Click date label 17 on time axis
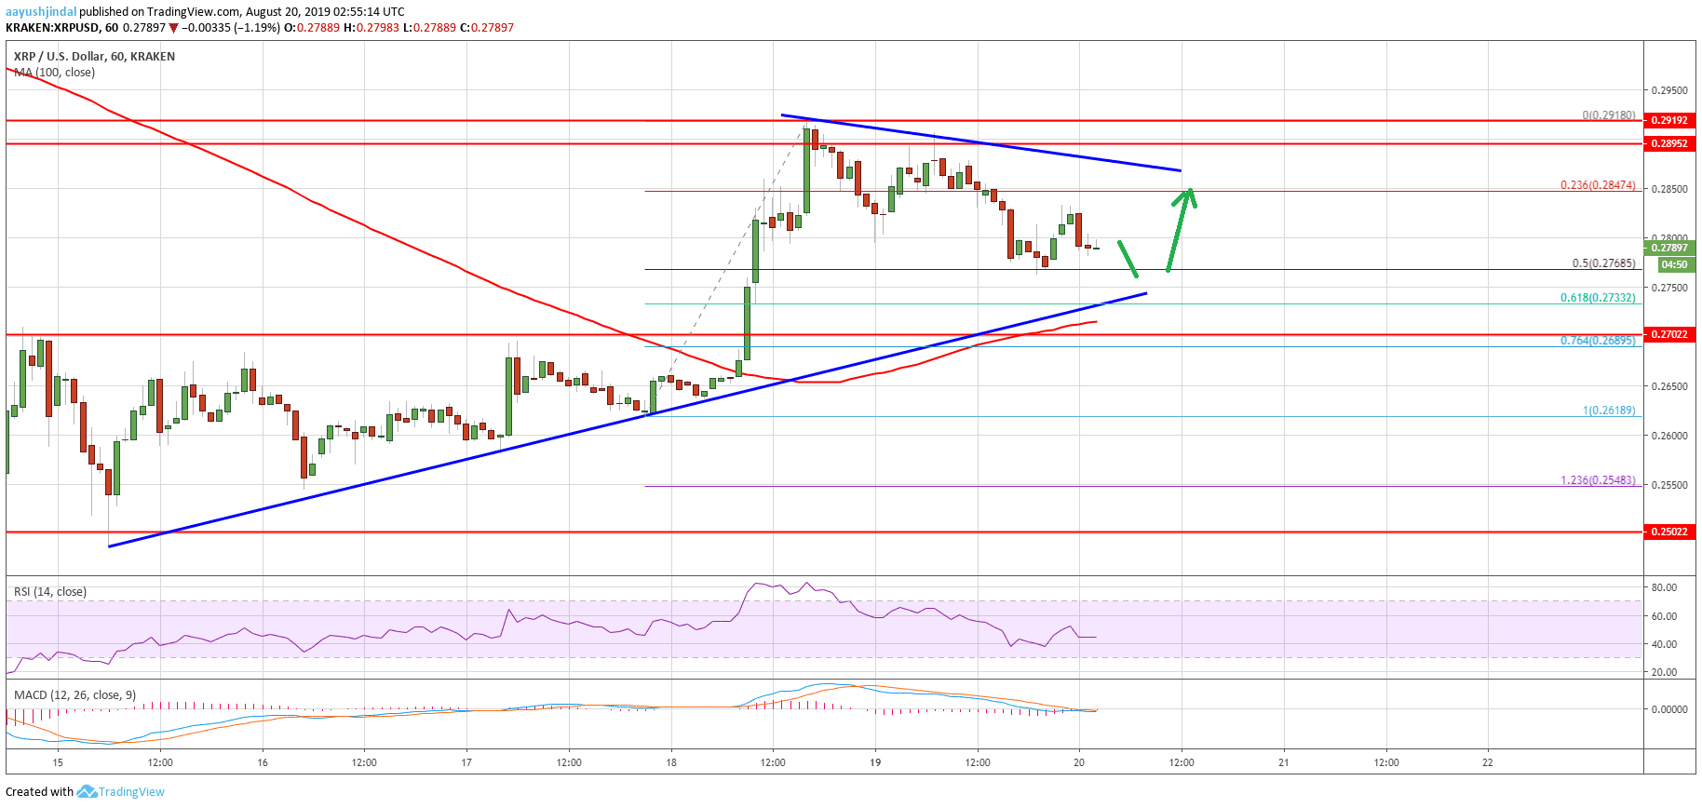The width and height of the screenshot is (1702, 808). coord(466,762)
